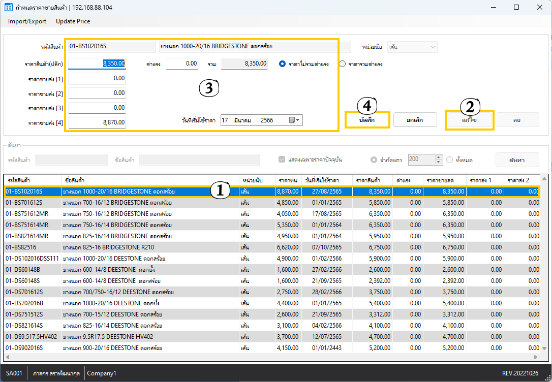
Task: Click the scroll-down arrow of the product table
Action: pos(544,348)
